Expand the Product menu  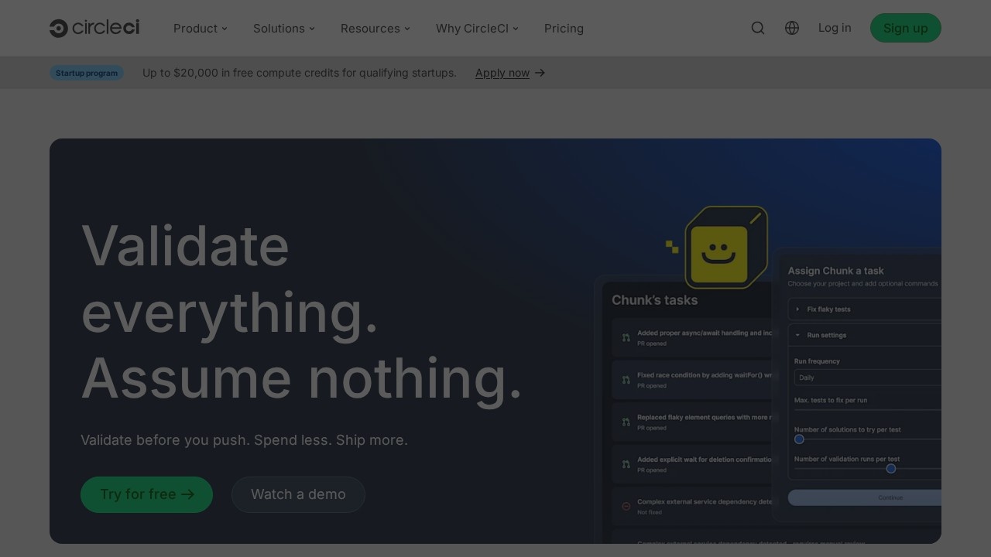click(201, 28)
